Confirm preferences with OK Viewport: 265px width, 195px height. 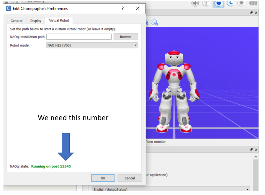(103, 178)
